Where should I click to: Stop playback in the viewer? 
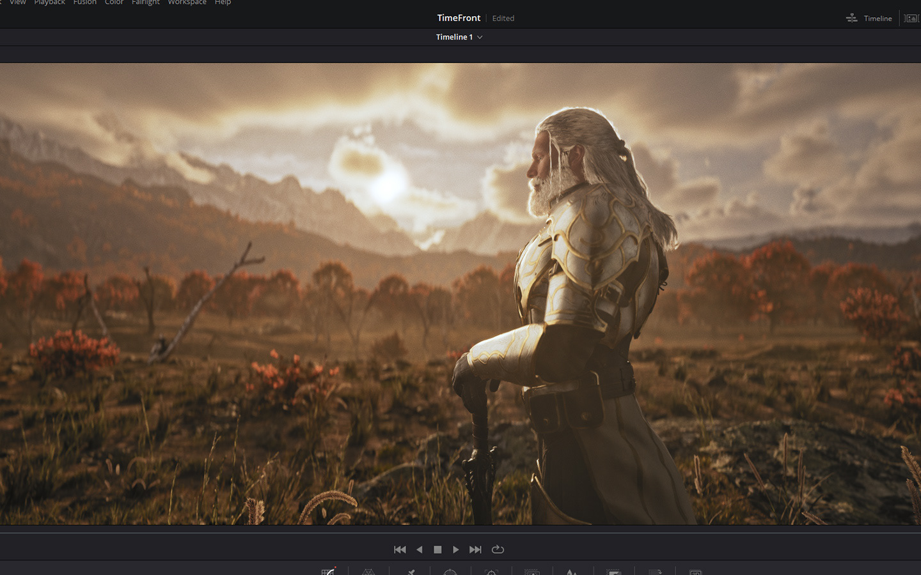(437, 549)
